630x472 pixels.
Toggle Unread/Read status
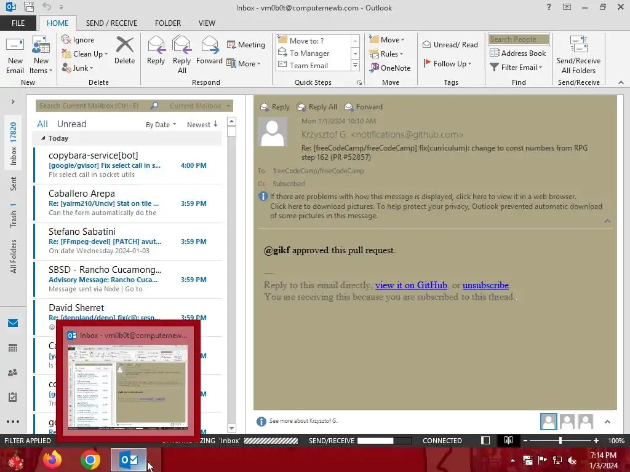pos(450,44)
